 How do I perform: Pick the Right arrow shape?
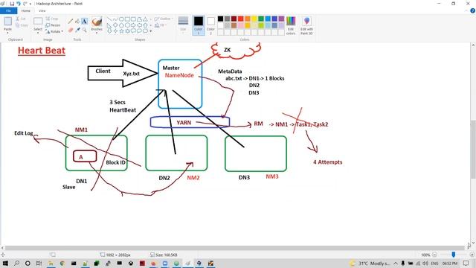coord(133,25)
